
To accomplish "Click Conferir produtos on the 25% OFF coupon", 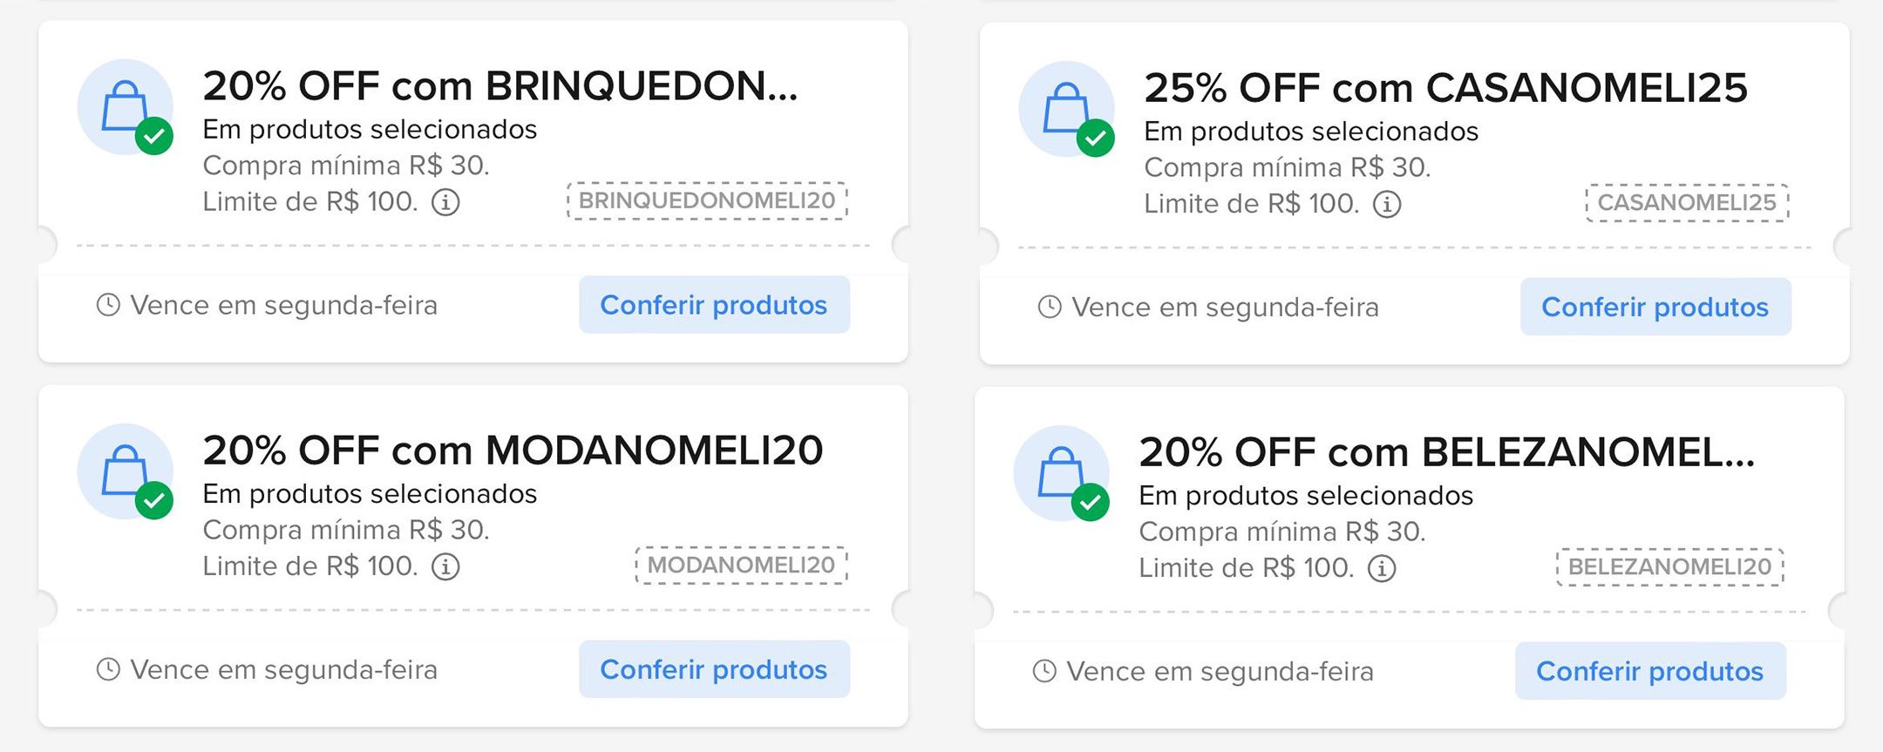I will [1655, 307].
